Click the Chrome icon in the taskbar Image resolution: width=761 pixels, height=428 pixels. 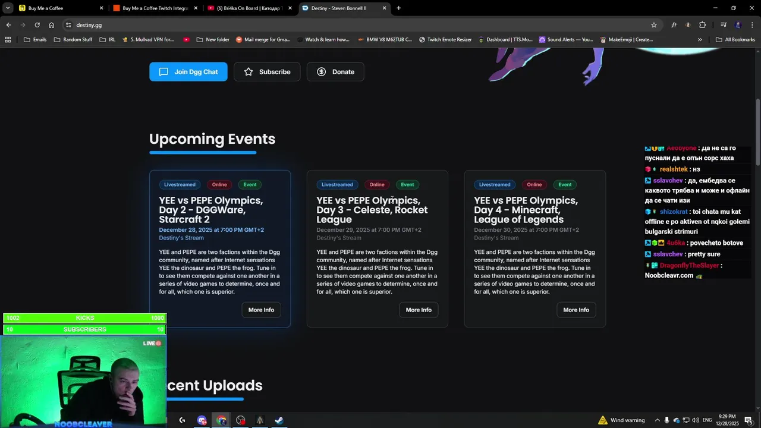[x=221, y=420]
